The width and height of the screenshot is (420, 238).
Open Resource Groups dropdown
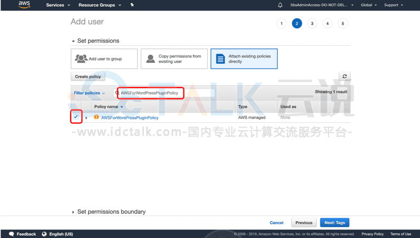(x=100, y=5)
